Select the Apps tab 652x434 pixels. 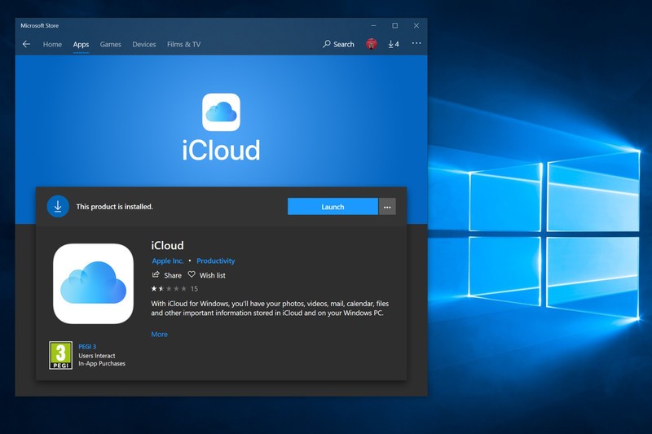tap(81, 45)
